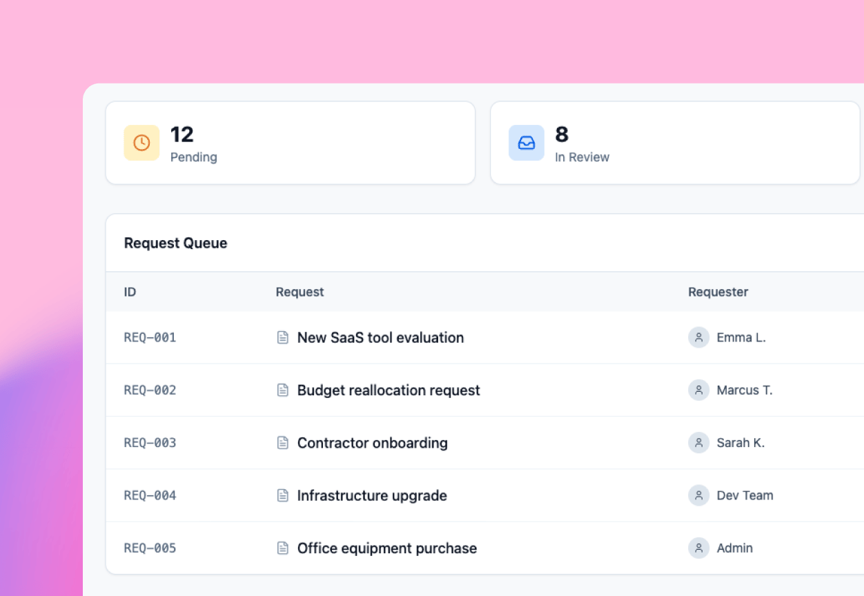This screenshot has width=864, height=596.
Task: Click the document icon for Infrastructure upgrade
Action: tap(283, 495)
